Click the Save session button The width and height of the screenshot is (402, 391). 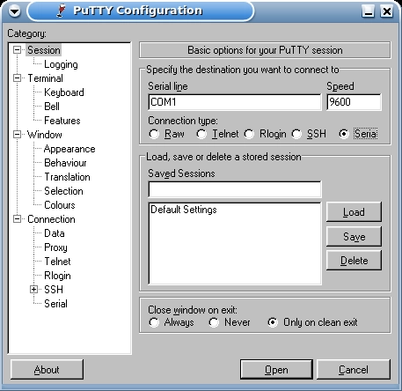(x=354, y=236)
